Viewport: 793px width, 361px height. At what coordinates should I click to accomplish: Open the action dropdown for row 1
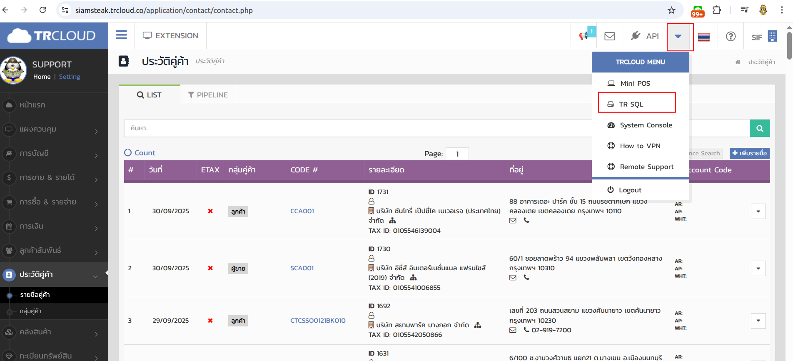pos(758,212)
